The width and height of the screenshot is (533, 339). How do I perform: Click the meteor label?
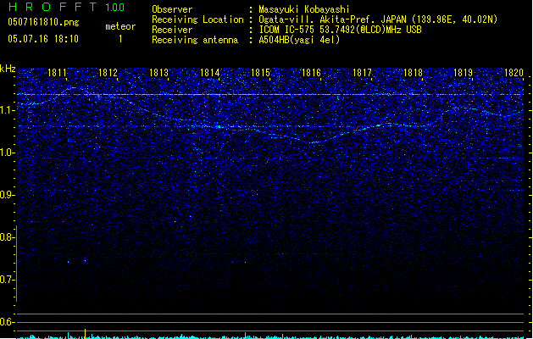(119, 26)
